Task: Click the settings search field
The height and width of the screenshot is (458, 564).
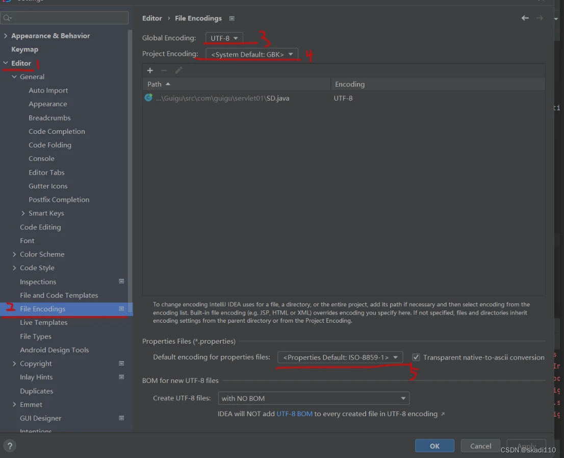Action: [x=65, y=18]
